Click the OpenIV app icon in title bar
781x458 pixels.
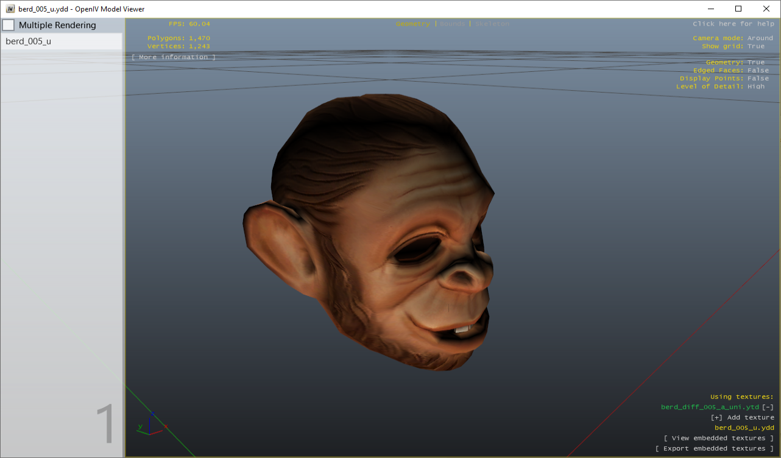[10, 9]
